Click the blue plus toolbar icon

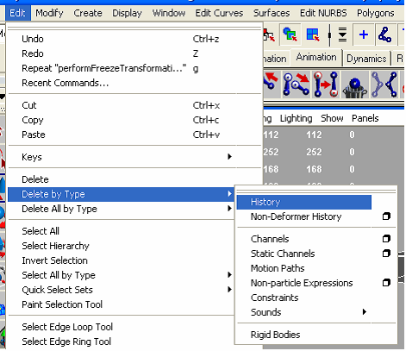tap(364, 34)
